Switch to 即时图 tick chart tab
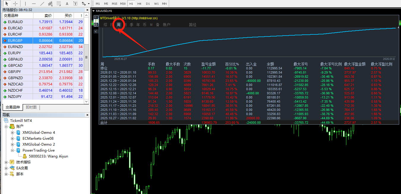Viewport: 401px width, 194px height. click(31, 107)
